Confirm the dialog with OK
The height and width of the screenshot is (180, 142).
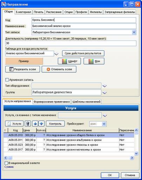(110, 175)
